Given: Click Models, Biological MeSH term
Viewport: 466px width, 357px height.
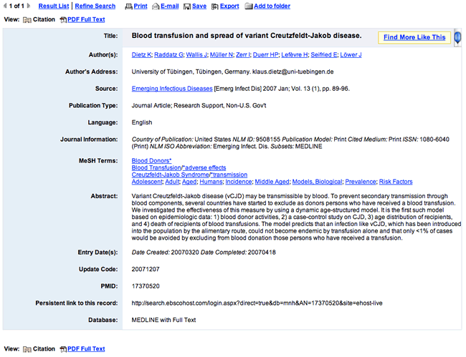Looking at the screenshot, I should pyautogui.click(x=317, y=182).
